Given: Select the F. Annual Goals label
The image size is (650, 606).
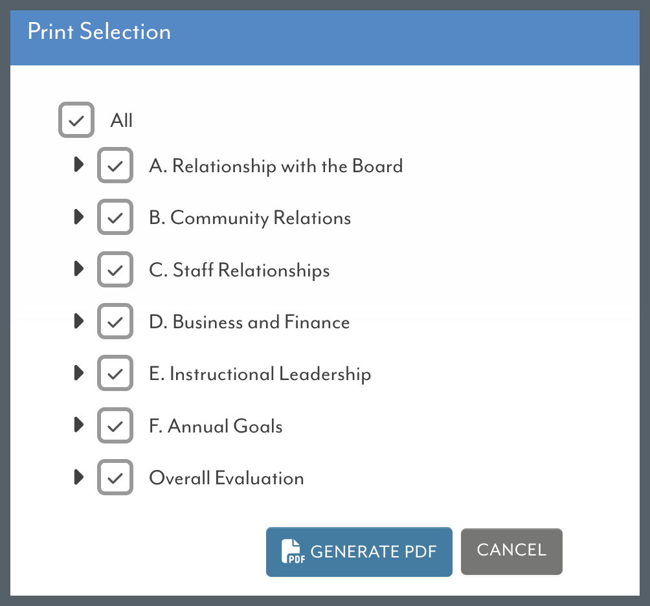Looking at the screenshot, I should pos(216,426).
